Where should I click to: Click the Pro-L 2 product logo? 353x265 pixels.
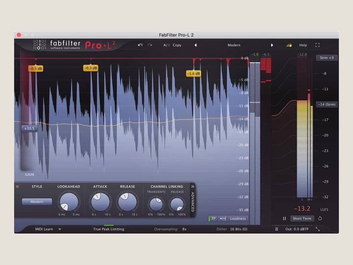[100, 45]
